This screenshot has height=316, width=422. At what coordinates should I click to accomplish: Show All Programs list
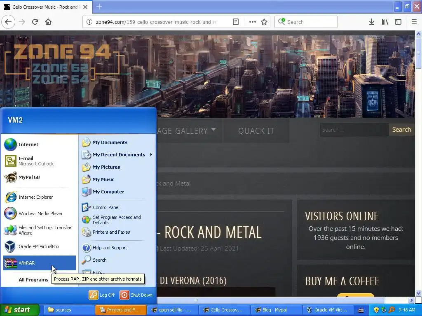[x=33, y=280]
